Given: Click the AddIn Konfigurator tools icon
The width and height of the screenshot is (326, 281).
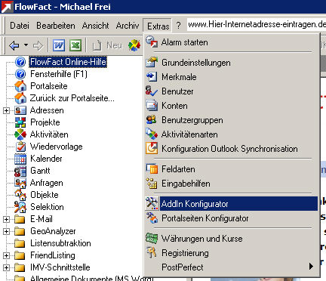Looking at the screenshot, I should click(x=152, y=203).
